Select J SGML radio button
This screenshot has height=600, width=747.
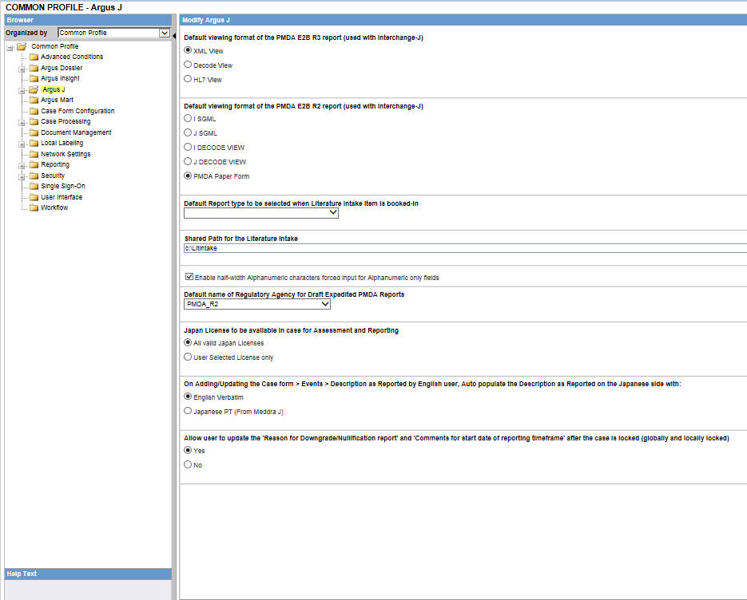click(188, 132)
